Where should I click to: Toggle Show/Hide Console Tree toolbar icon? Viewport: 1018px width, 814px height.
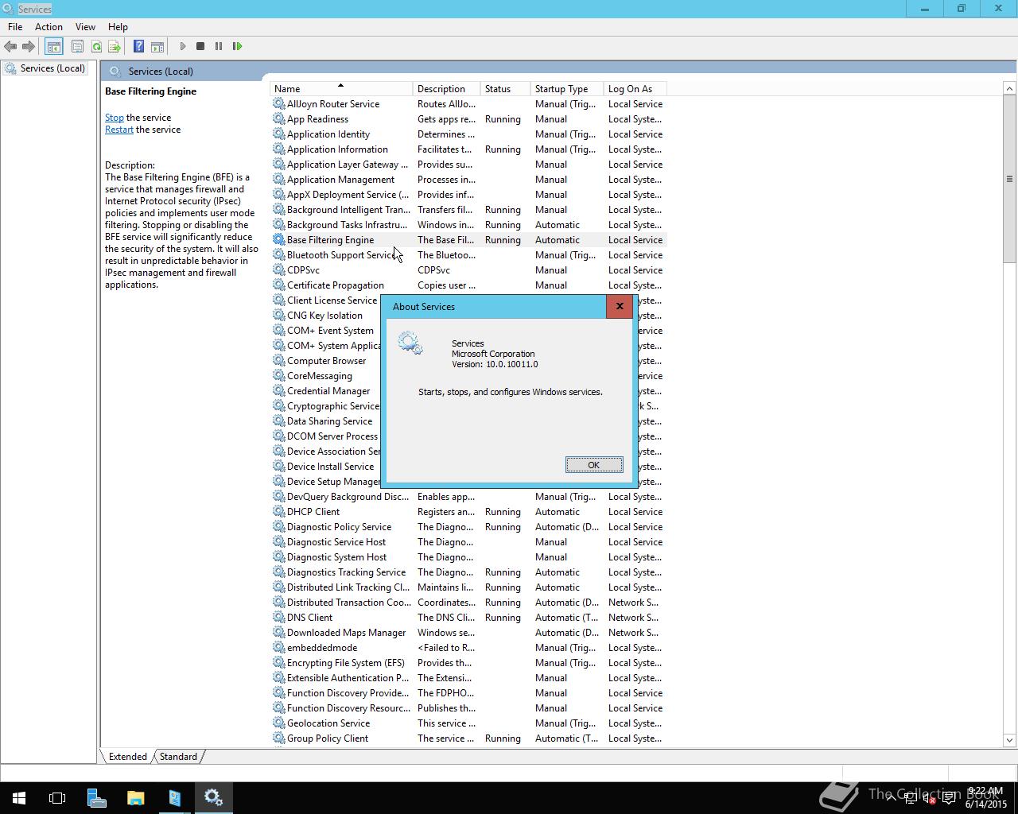coord(53,47)
